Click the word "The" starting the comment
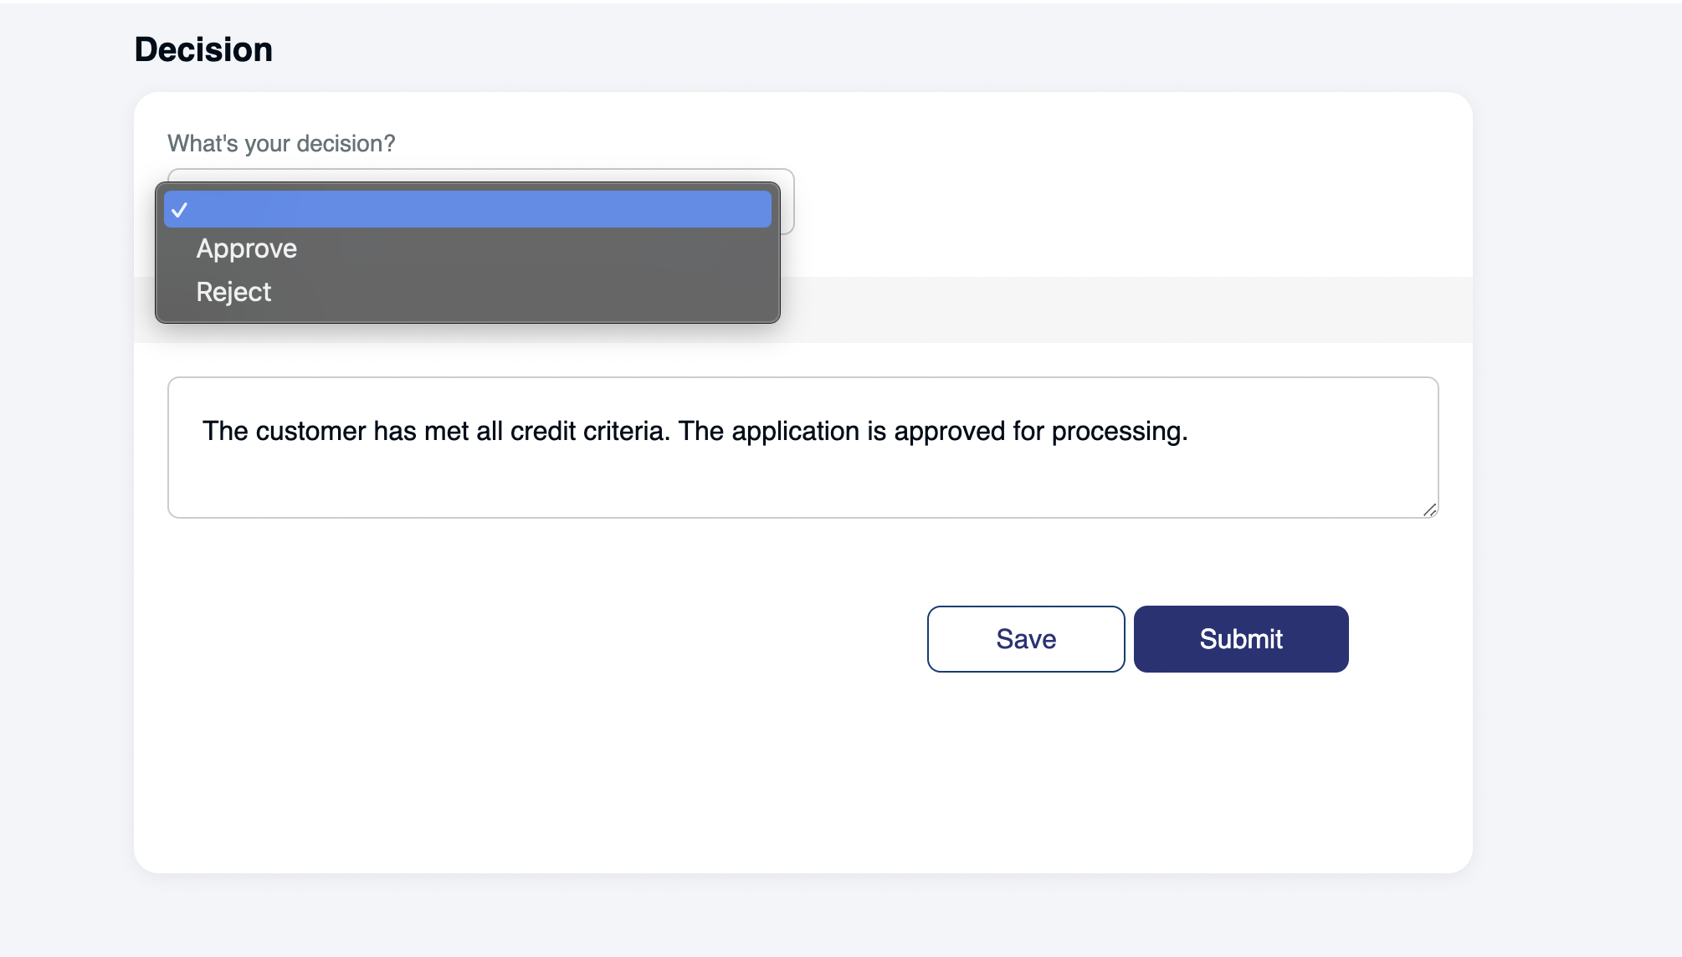 click(225, 432)
